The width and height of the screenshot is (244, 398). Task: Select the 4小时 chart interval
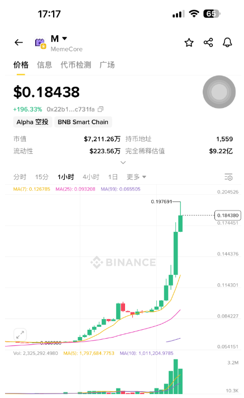[x=91, y=177]
